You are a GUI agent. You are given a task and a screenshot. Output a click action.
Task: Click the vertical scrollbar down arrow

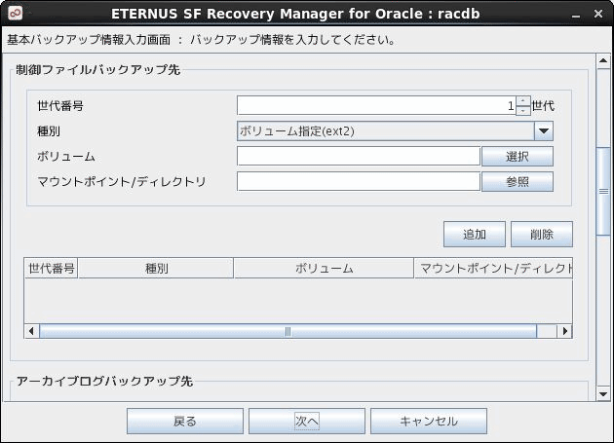point(603,394)
